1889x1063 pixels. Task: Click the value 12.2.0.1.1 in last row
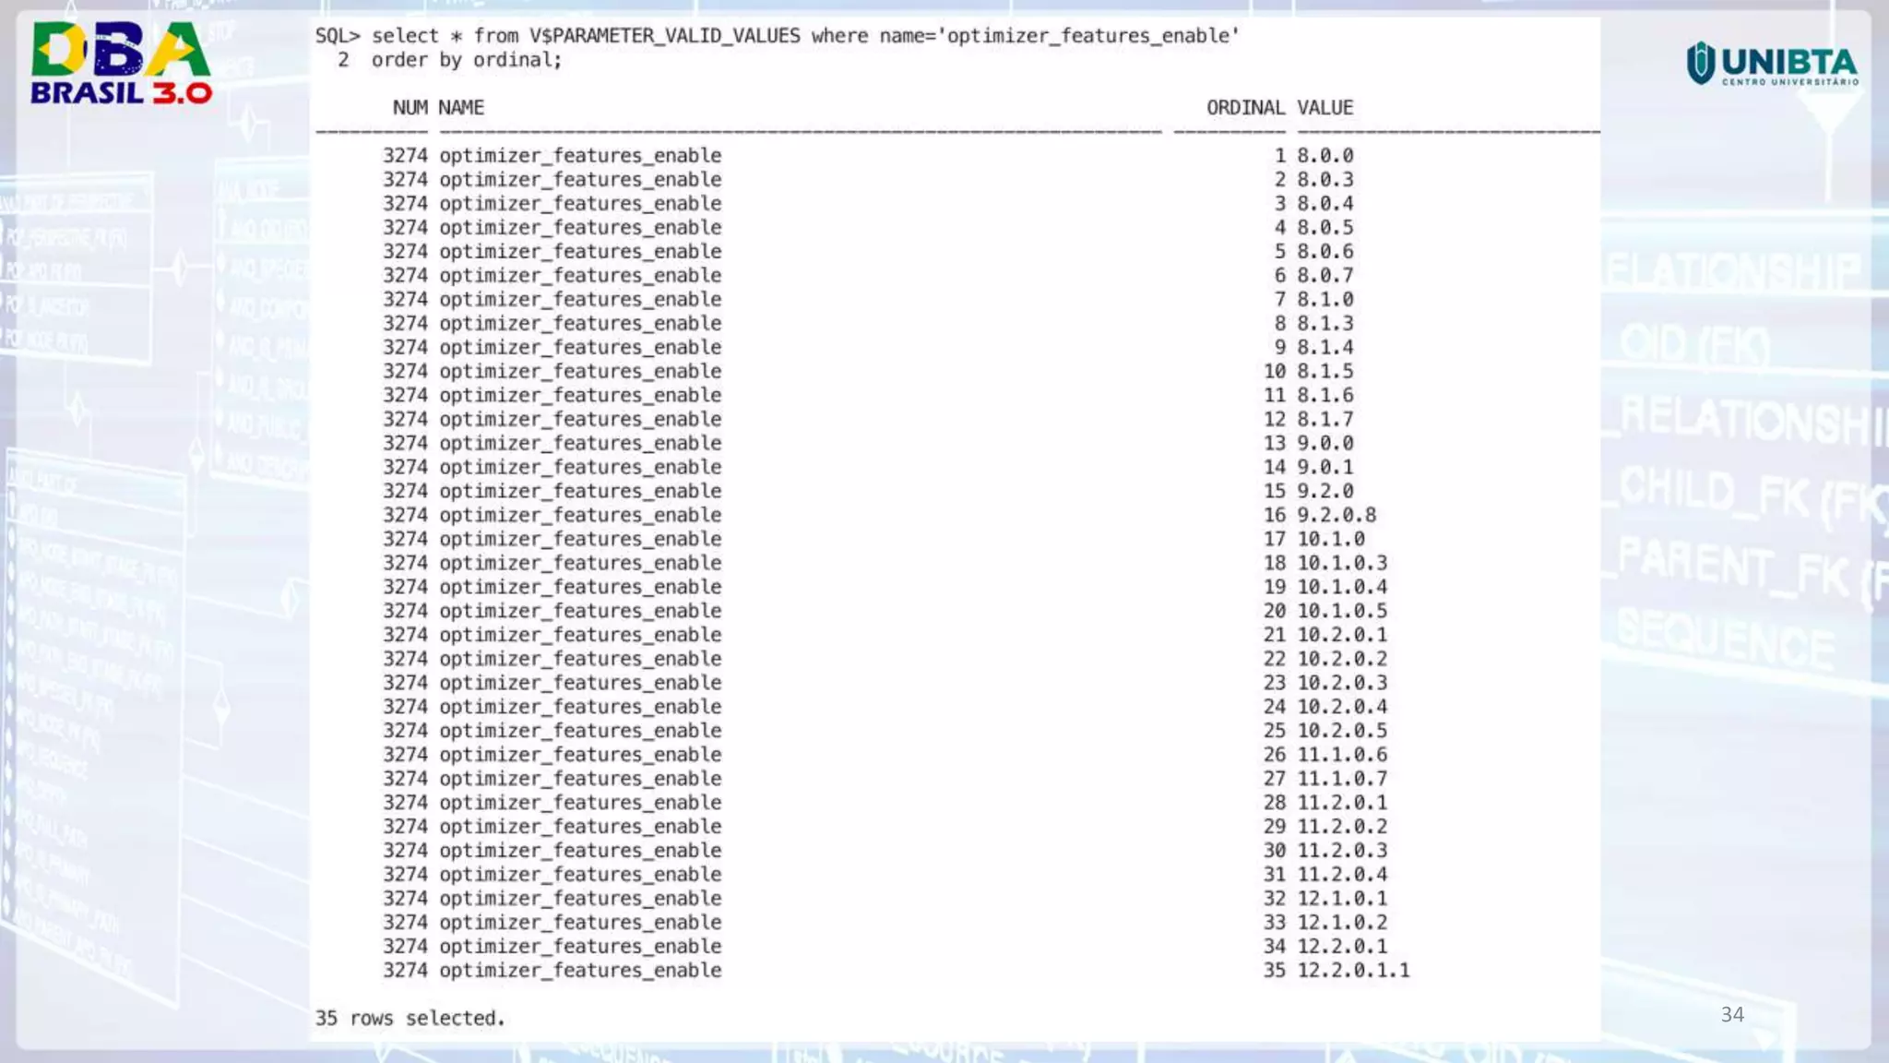point(1353,970)
